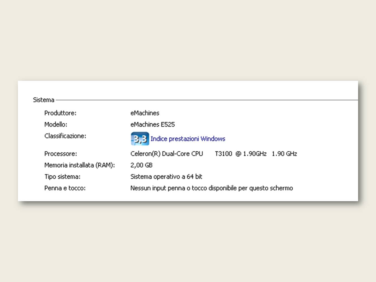This screenshot has height=282, width=376.
Task: Click the Sistema section header
Action: pyautogui.click(x=44, y=100)
